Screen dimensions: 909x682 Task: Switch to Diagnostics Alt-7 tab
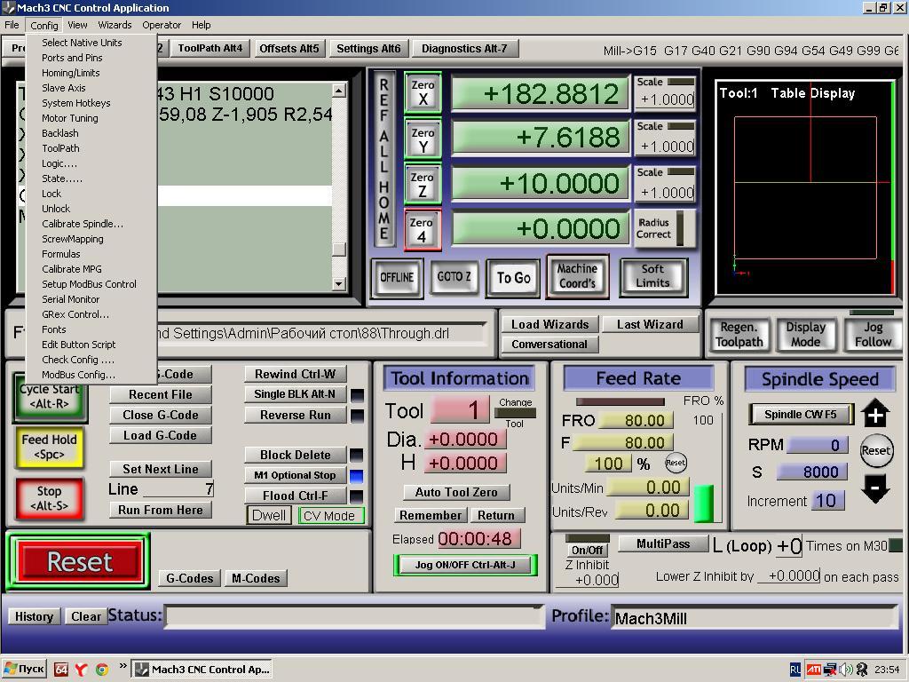[464, 48]
